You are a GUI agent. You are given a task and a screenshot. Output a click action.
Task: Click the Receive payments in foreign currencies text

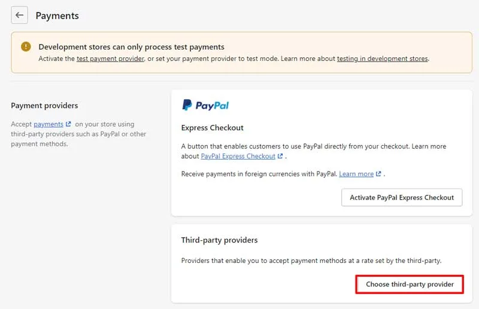[x=259, y=174]
